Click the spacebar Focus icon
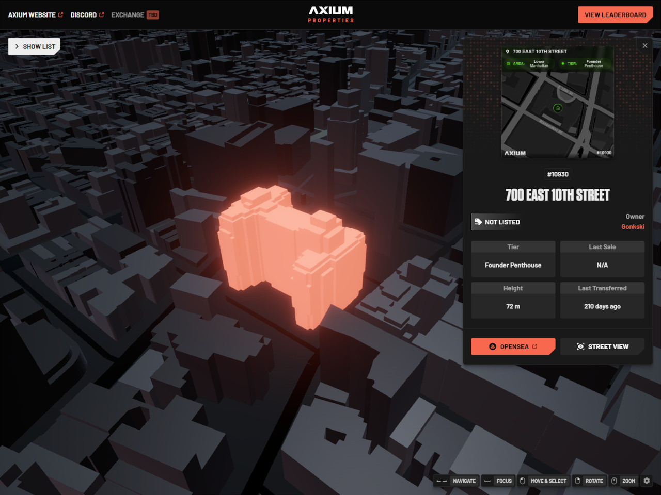This screenshot has width=661, height=495. (487, 481)
